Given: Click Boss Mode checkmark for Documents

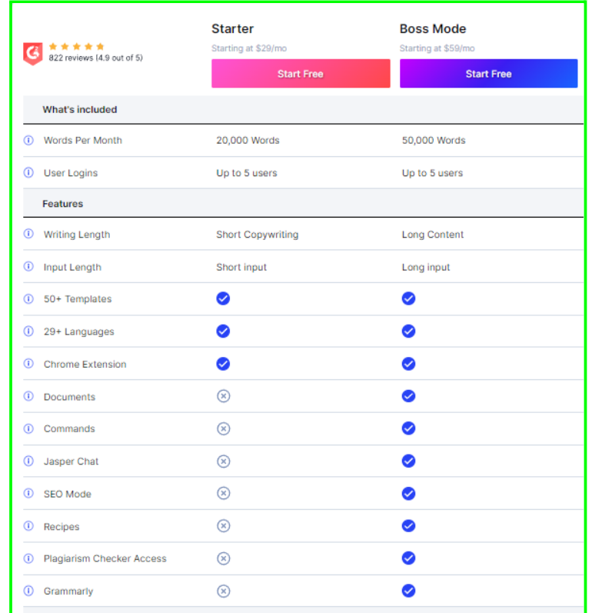Looking at the screenshot, I should 408,396.
